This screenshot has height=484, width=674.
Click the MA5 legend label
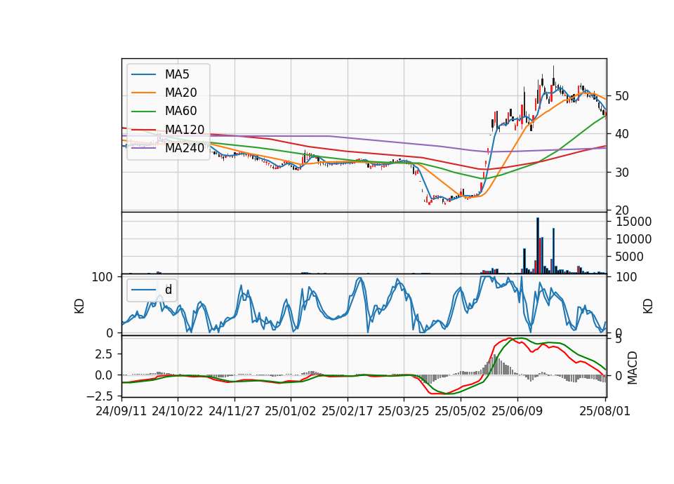coord(177,74)
